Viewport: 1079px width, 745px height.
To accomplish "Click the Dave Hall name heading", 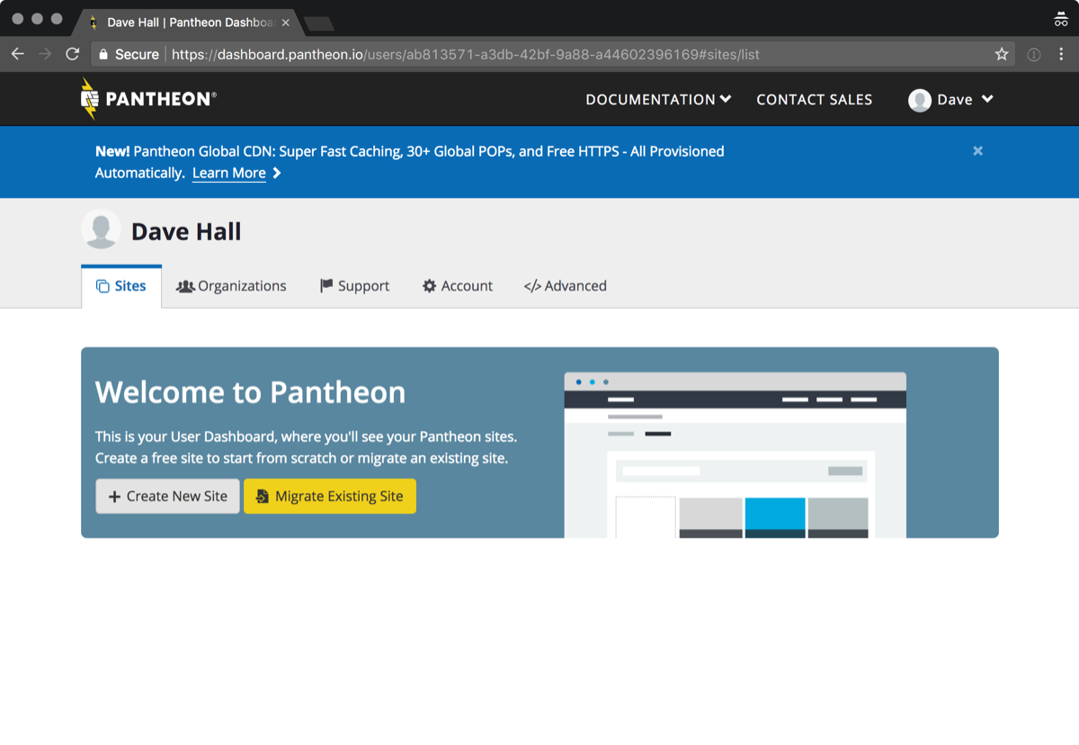I will (186, 232).
